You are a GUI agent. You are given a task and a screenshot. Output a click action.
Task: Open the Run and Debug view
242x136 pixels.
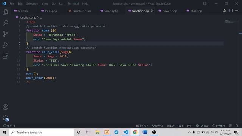pyautogui.click(x=5, y=45)
